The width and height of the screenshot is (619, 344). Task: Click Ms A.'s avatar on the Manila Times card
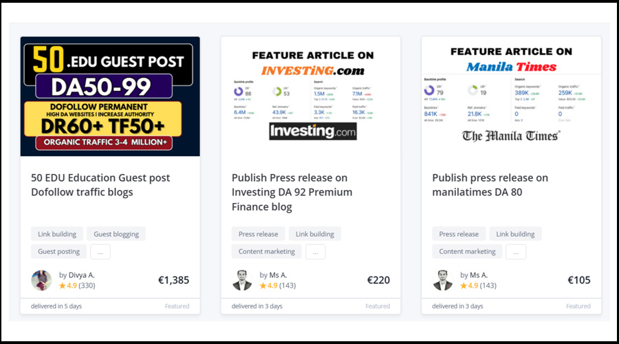(x=443, y=280)
